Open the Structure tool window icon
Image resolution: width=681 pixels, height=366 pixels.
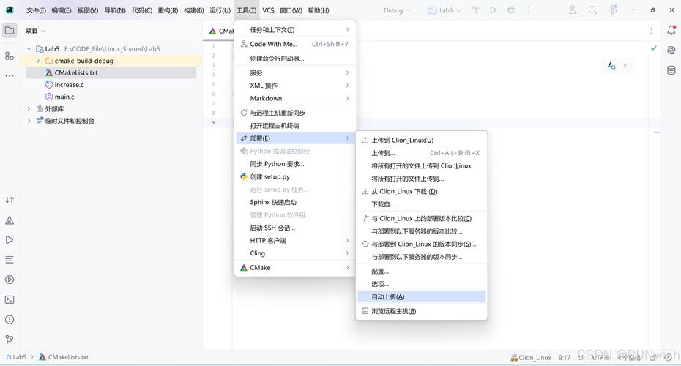coord(10,56)
